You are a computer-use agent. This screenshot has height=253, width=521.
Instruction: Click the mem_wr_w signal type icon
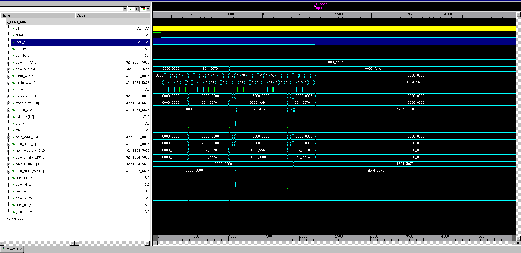13,191
